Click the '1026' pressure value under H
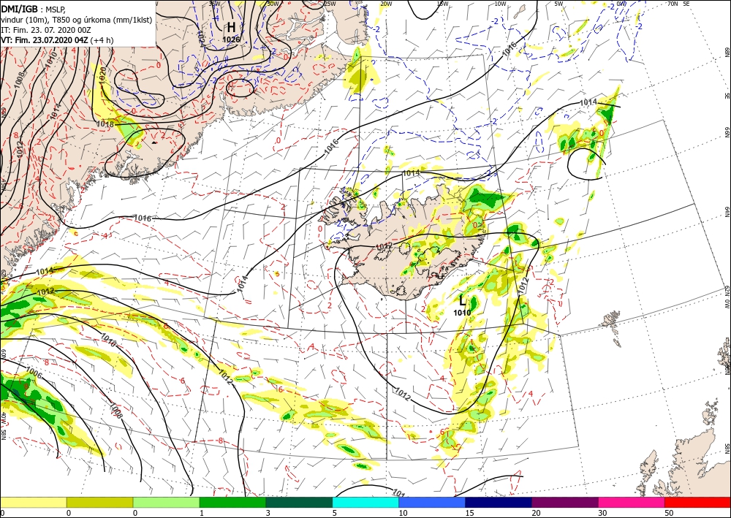This screenshot has height=518, width=731. pos(231,39)
